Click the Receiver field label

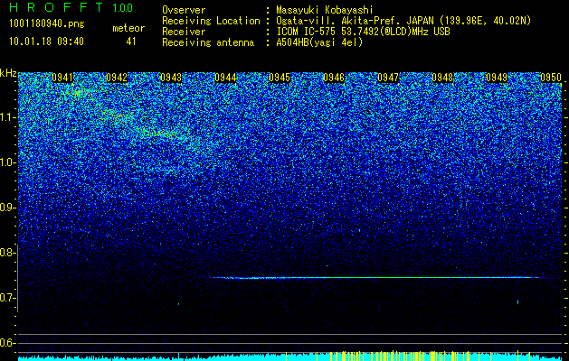(184, 32)
